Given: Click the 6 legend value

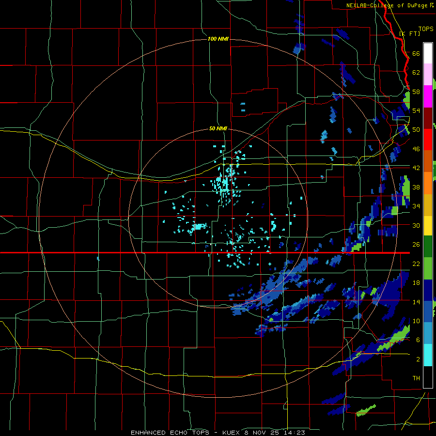Looking at the screenshot, I should pyautogui.click(x=418, y=340).
